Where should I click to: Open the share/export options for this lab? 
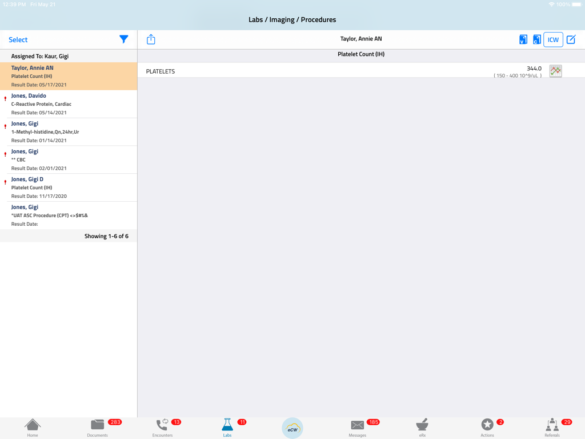[x=151, y=39]
